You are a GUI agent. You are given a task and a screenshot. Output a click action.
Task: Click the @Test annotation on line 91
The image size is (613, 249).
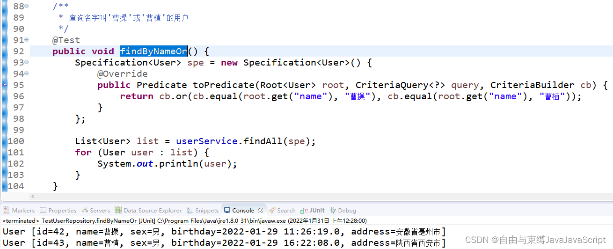66,40
